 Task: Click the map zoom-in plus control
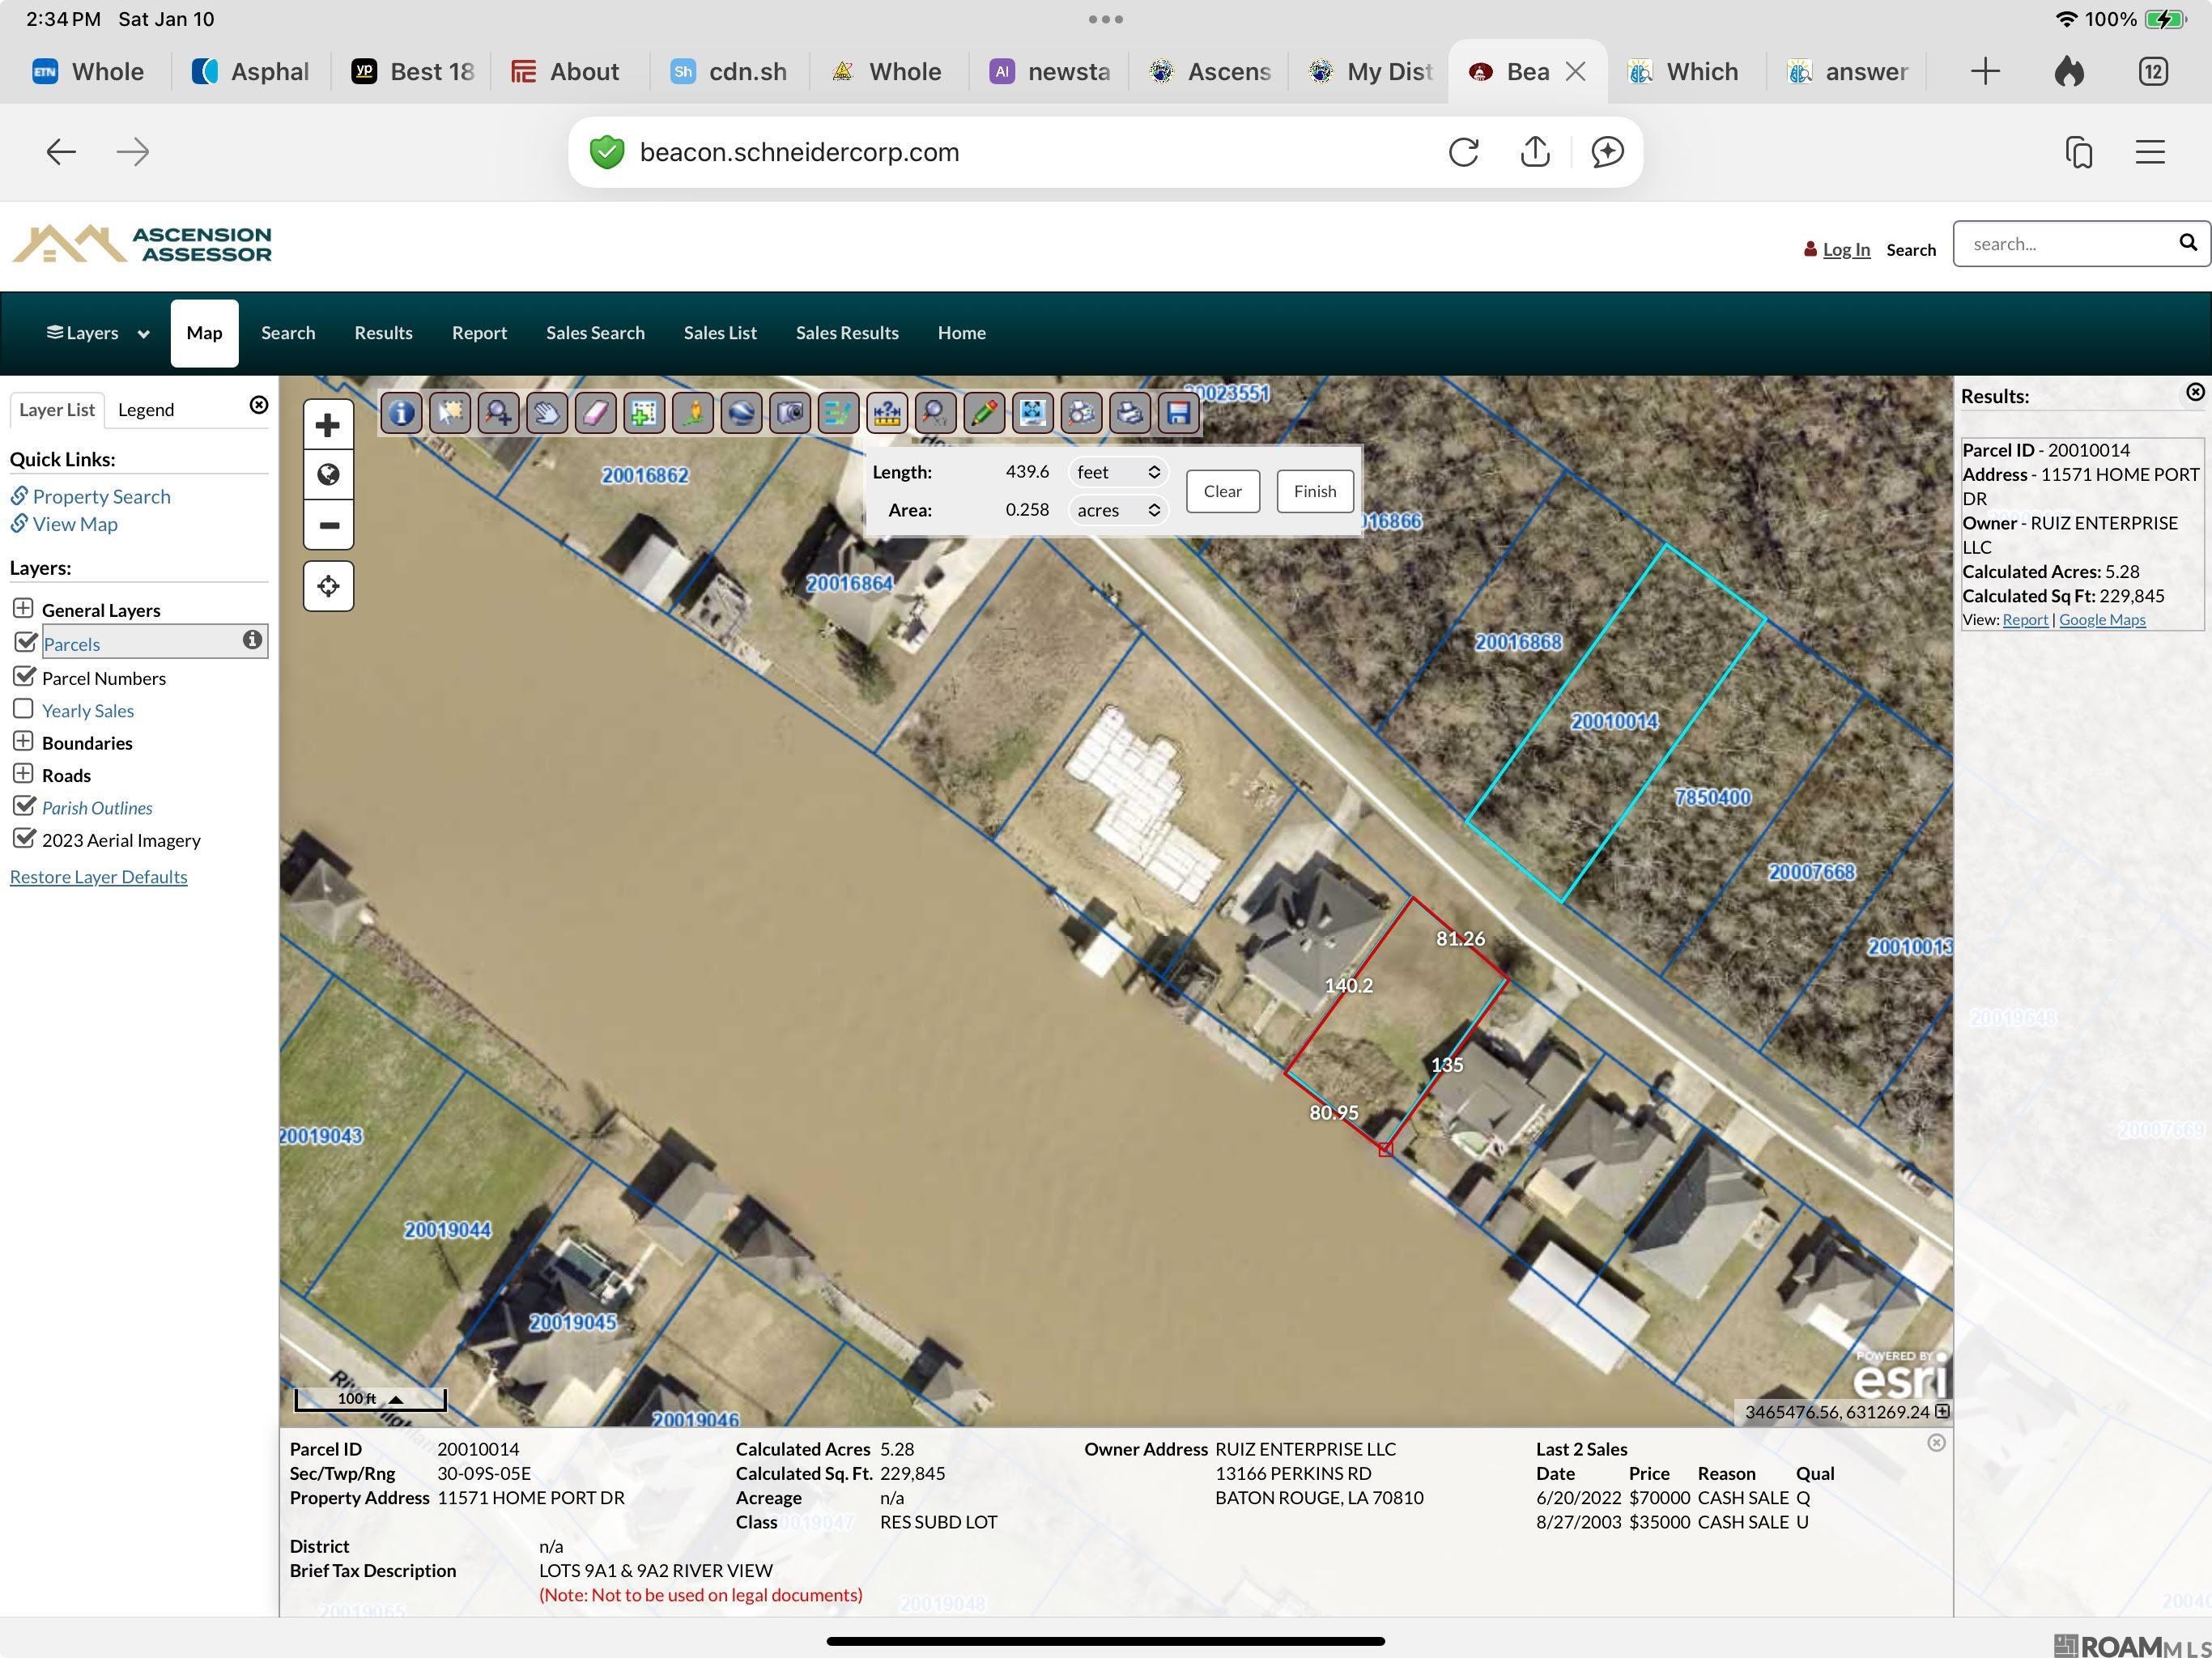(328, 424)
